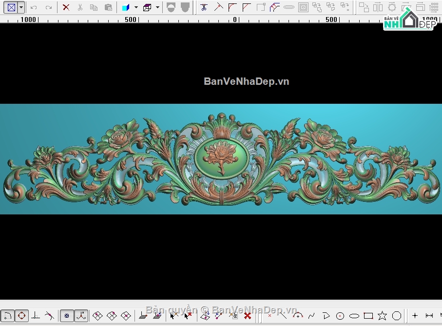Screen dimensions: 442x326
Task: Click the concentric rectangles offset icon
Action: point(303,7)
